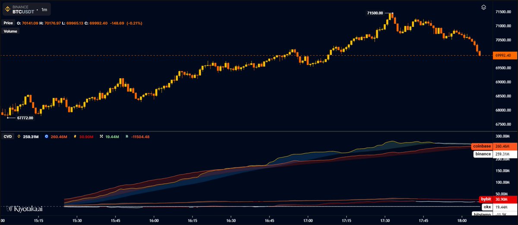Viewport: 518px width, 225px height.
Task: Open the layers icon at chart top-right
Action: (484, 7)
